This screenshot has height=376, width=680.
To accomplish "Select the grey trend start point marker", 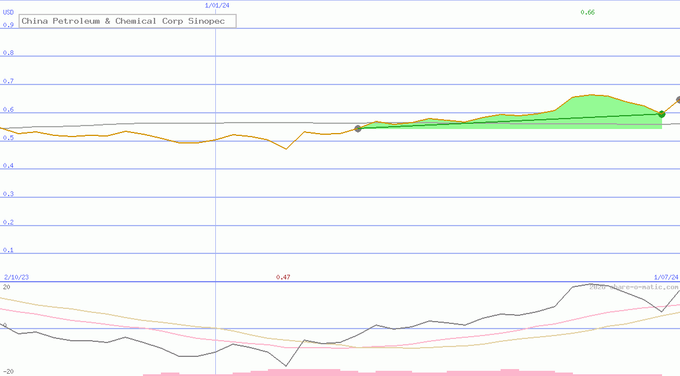I will click(x=358, y=129).
